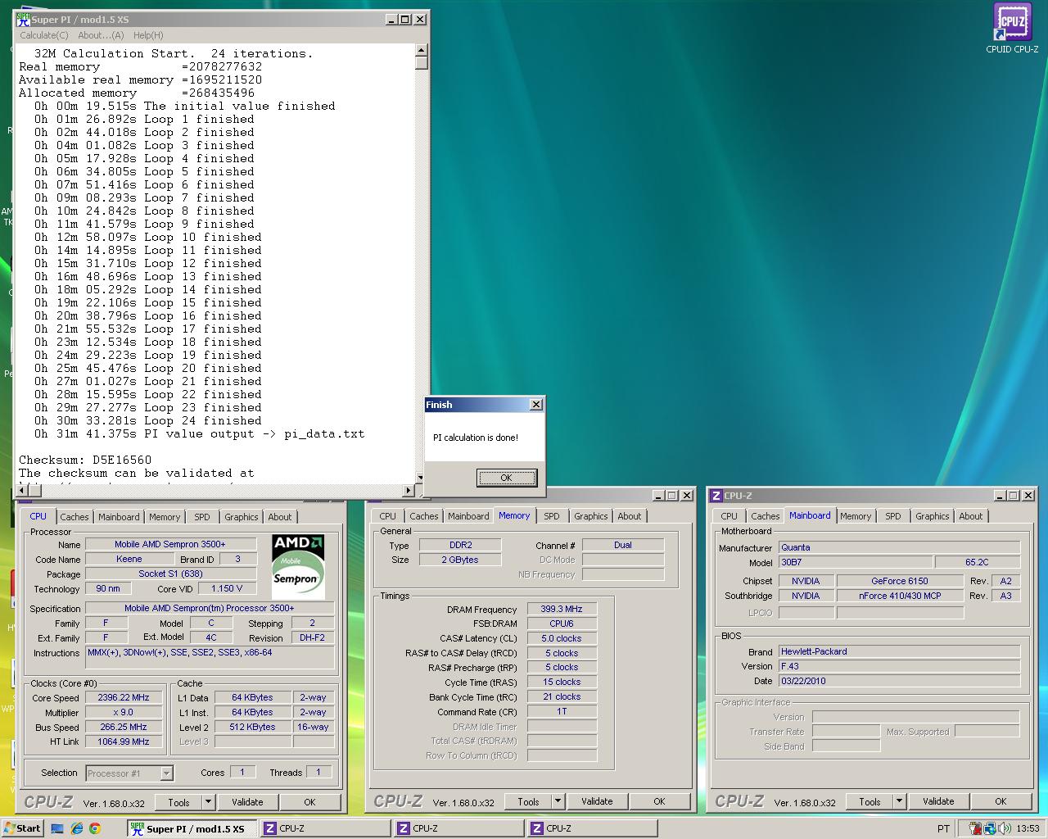The image size is (1048, 839).
Task: Click Validate in the Mainboard-tab window
Action: (x=938, y=801)
